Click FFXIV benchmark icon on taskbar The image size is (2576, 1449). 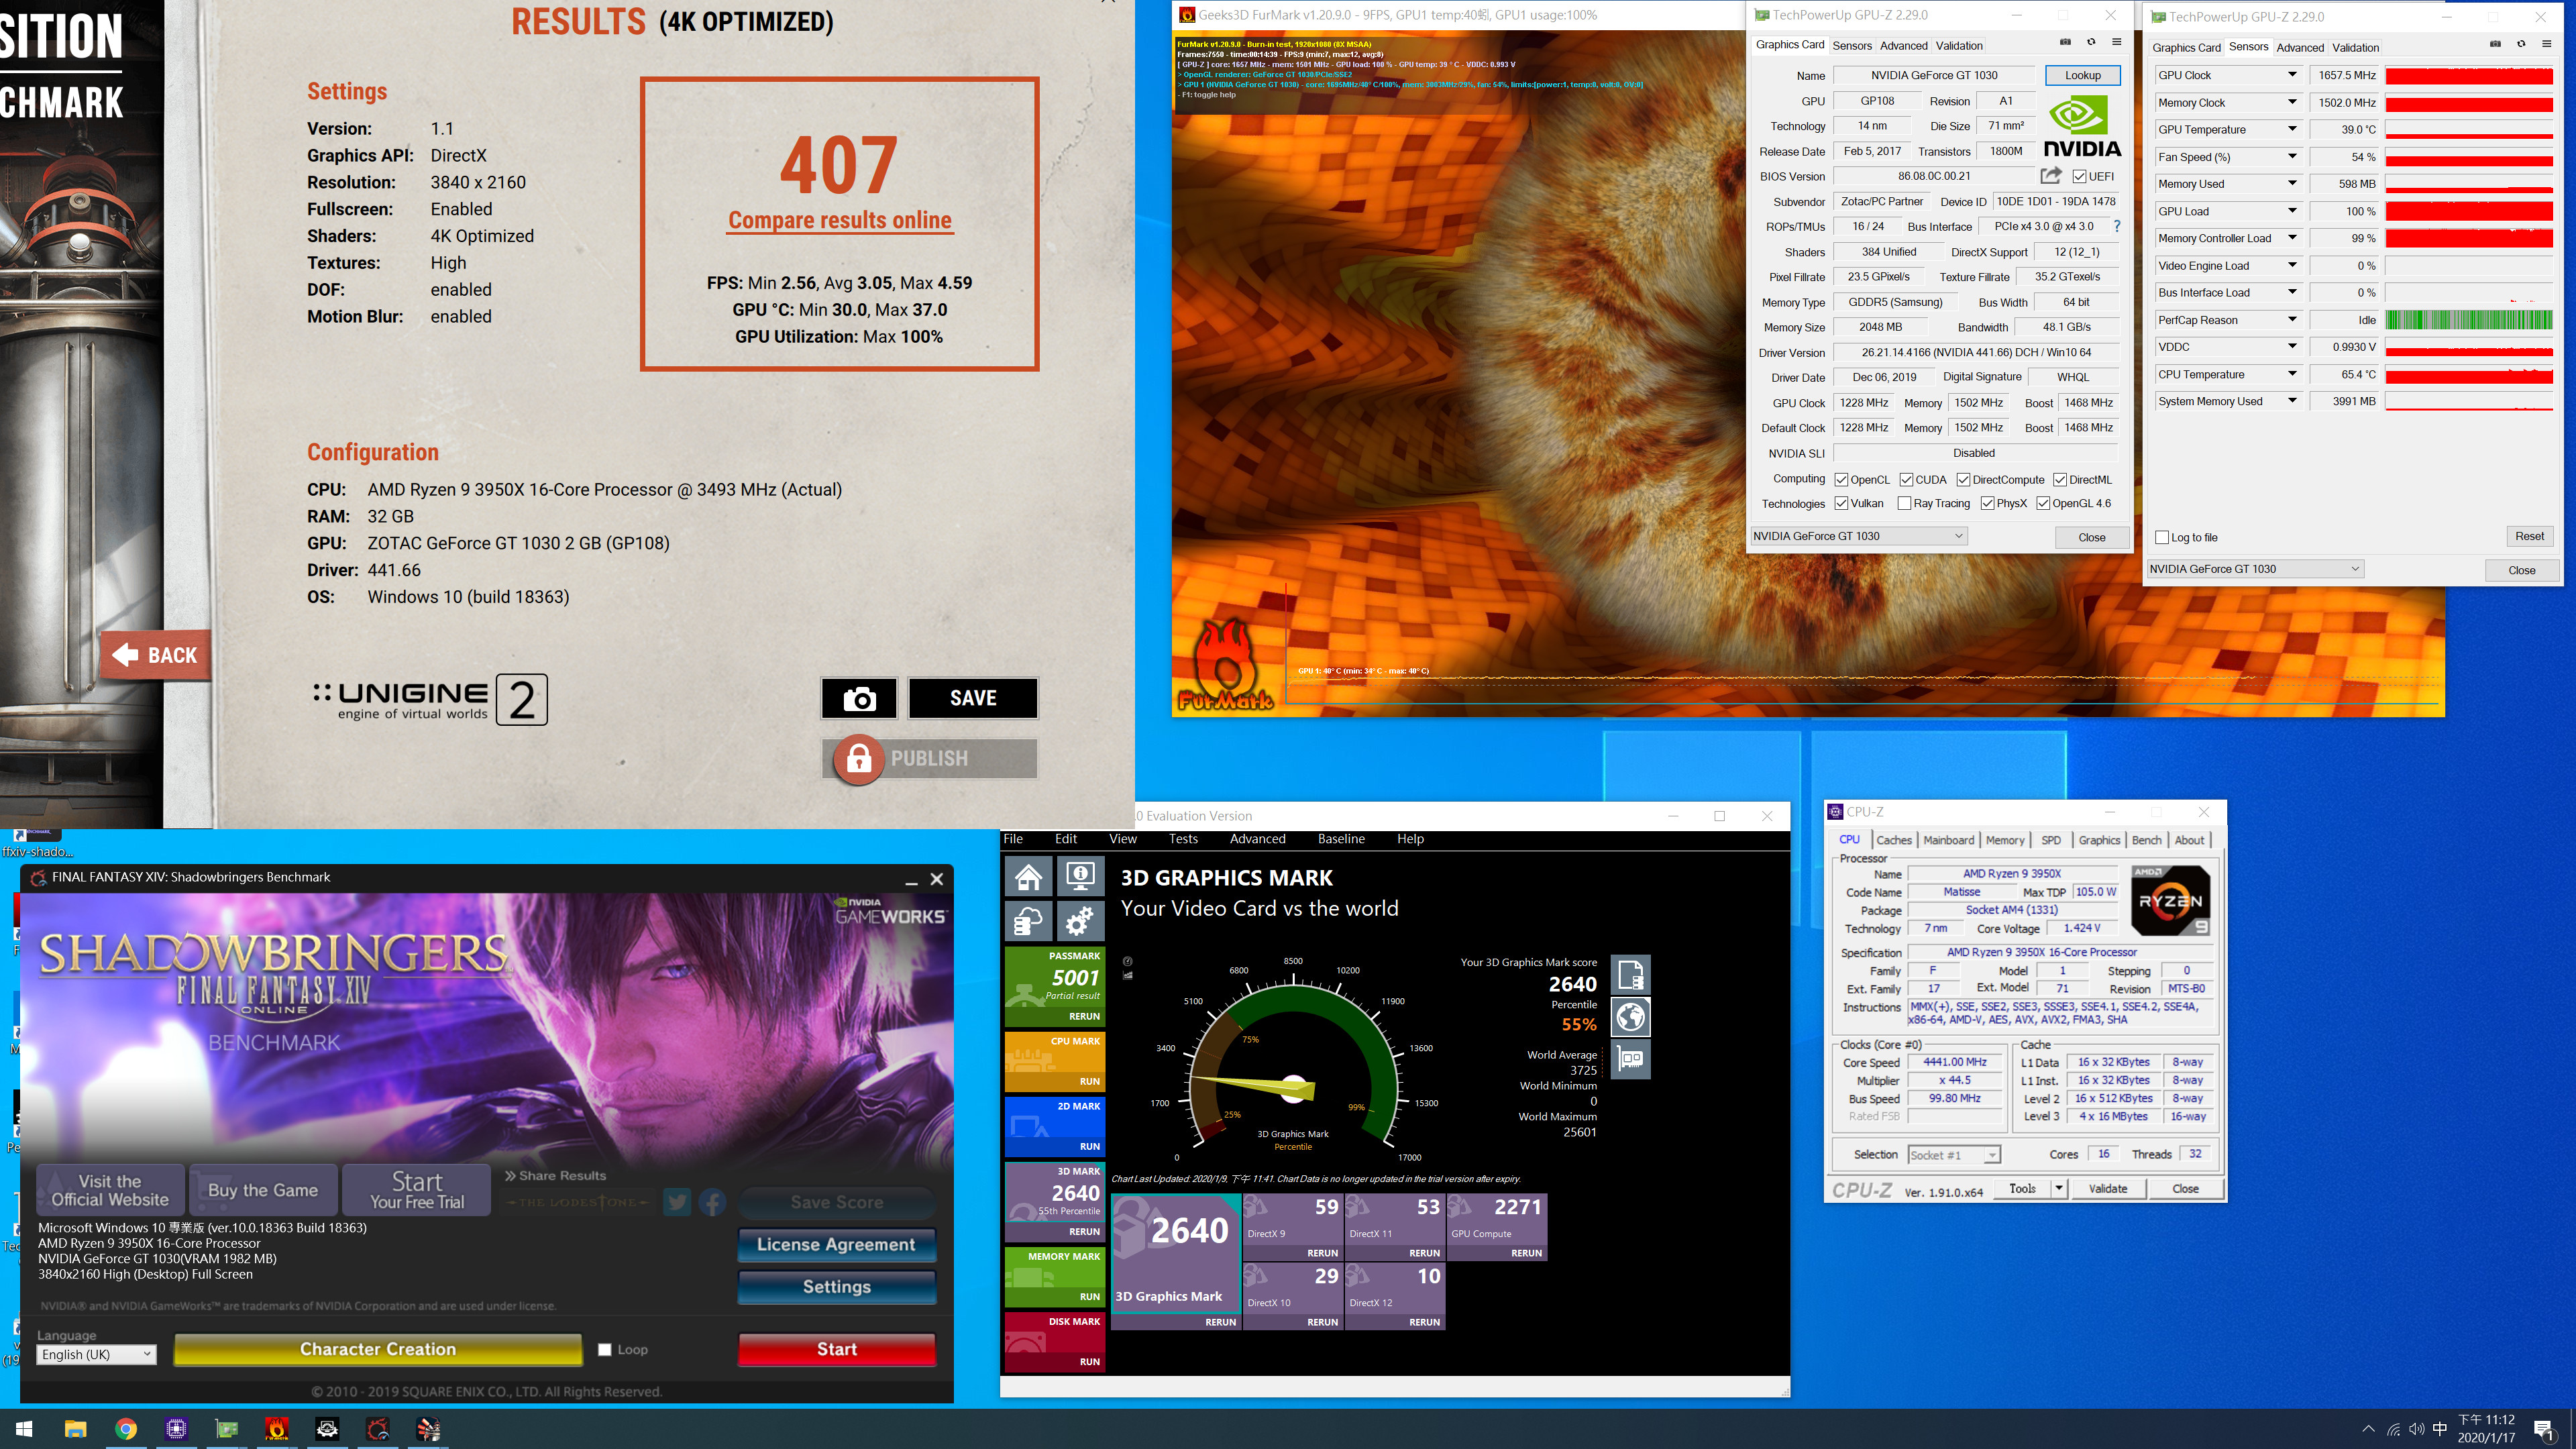click(x=377, y=1429)
